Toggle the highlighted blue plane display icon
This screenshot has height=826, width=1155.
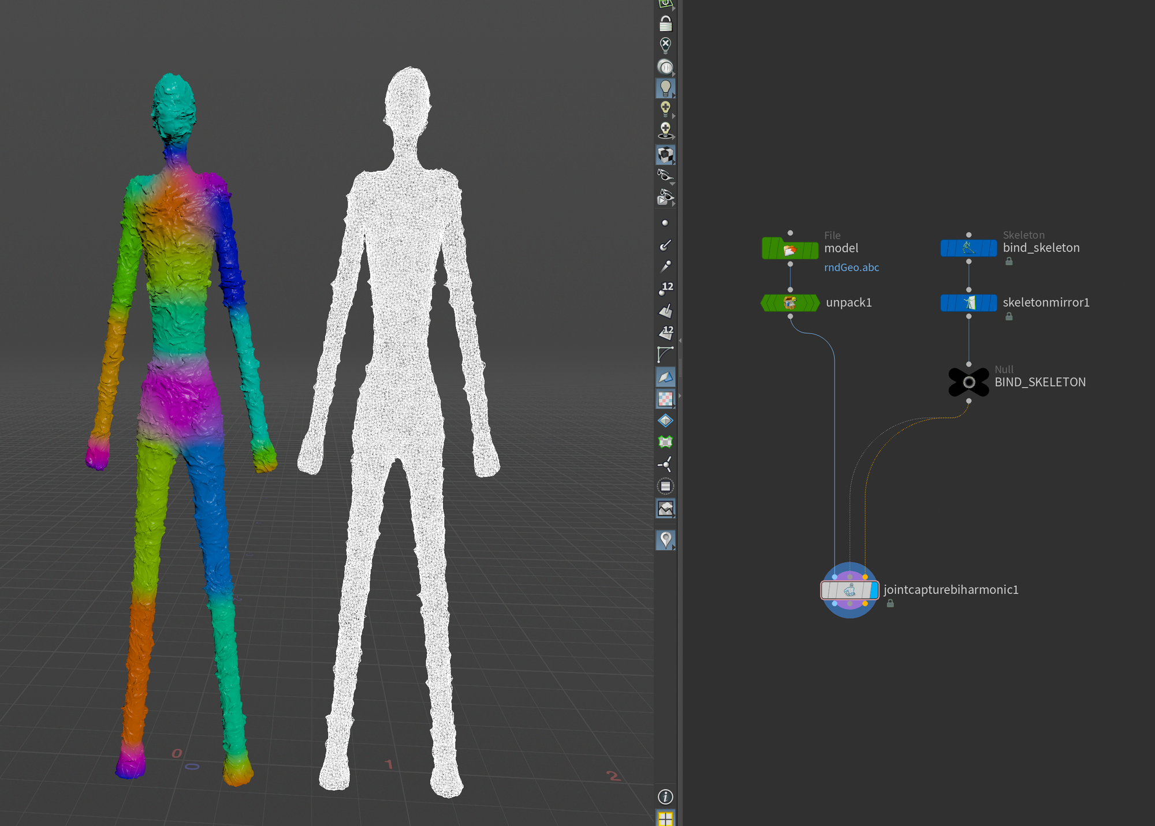coord(665,377)
